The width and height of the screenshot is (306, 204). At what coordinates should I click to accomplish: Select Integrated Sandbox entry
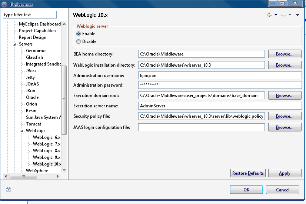click(43, 64)
